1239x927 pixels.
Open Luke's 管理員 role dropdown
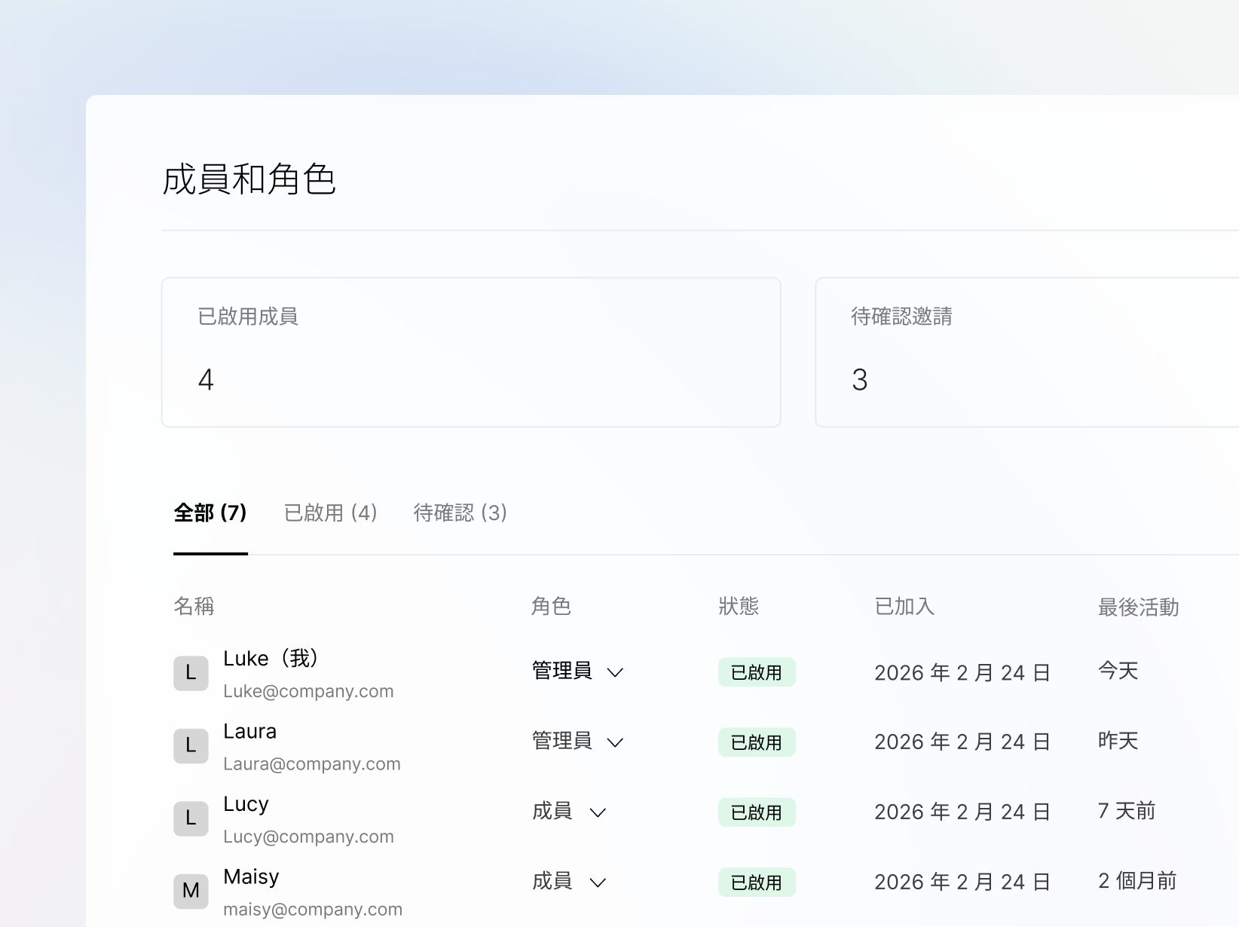pyautogui.click(x=578, y=671)
